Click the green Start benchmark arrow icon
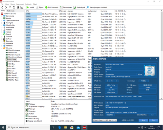This screenshot has height=130, width=163. click(x=28, y=7)
